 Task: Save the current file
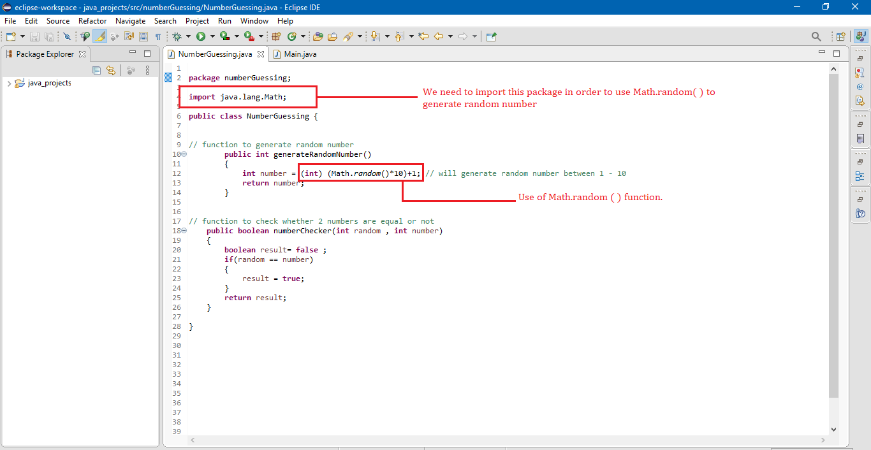click(x=34, y=36)
